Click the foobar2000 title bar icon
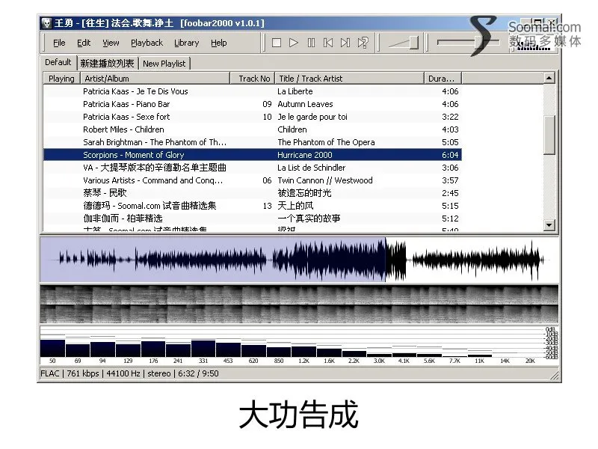 46,23
